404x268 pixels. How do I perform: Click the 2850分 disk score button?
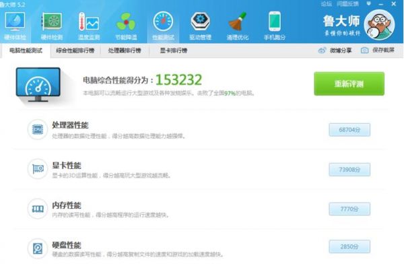coord(349,246)
